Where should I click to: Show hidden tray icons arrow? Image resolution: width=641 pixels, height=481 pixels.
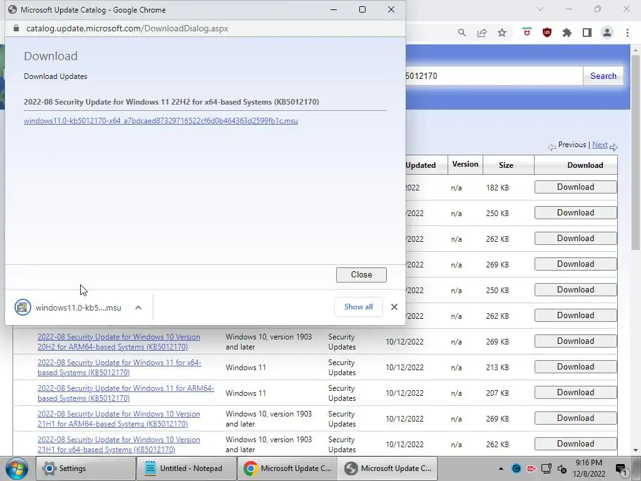click(x=501, y=468)
